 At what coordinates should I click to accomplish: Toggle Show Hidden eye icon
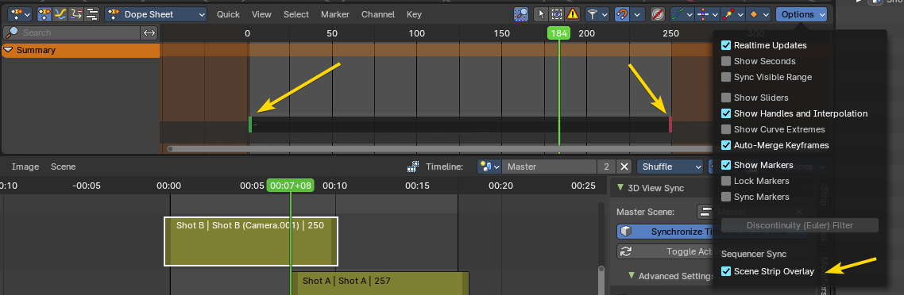tap(557, 13)
